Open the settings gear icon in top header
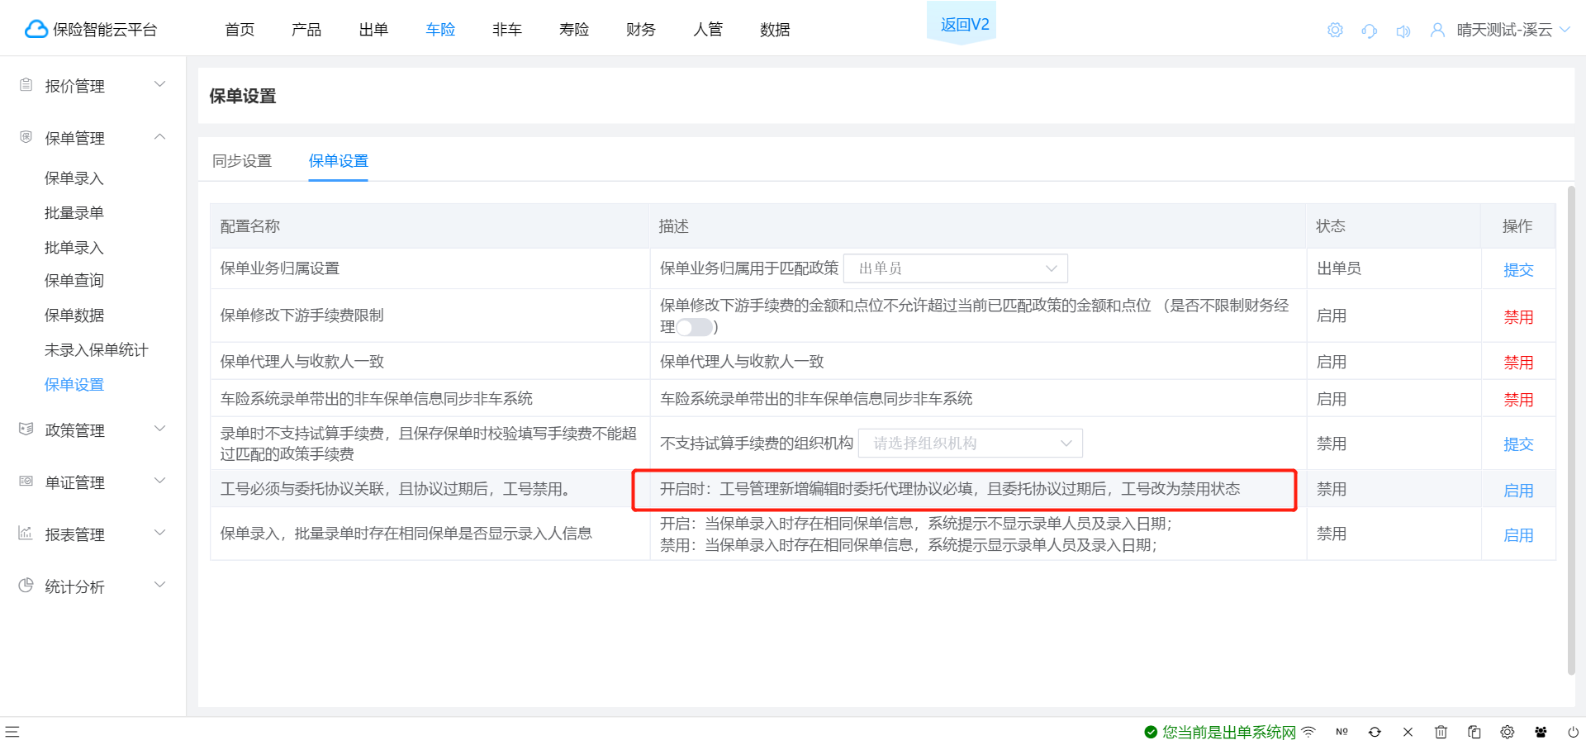The image size is (1586, 745). (1335, 31)
